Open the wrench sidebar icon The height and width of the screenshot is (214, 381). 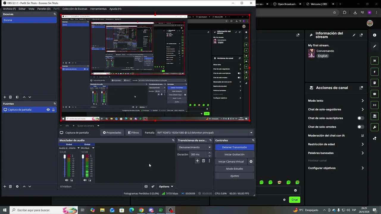coord(374,127)
